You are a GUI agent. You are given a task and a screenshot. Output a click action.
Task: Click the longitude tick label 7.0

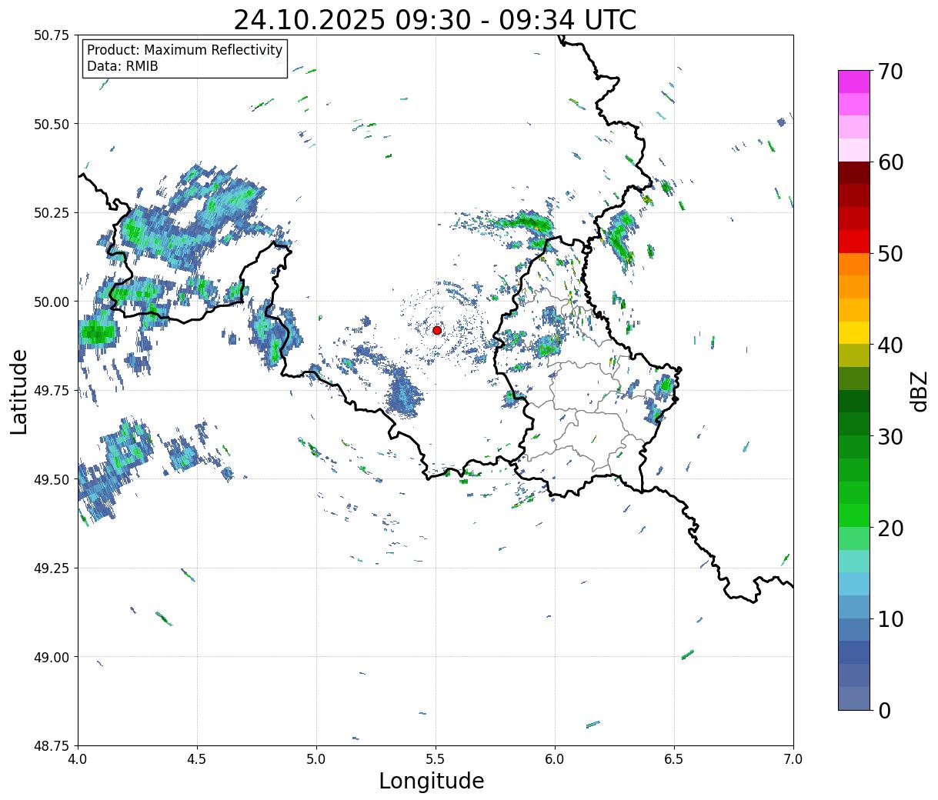click(793, 759)
